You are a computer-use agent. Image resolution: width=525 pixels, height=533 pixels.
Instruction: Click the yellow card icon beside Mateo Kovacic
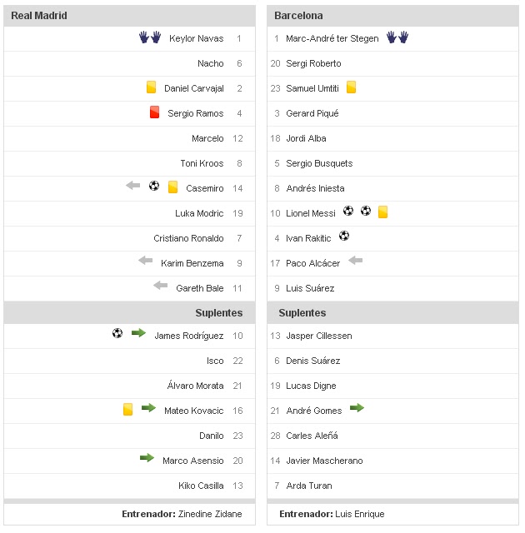[128, 409]
